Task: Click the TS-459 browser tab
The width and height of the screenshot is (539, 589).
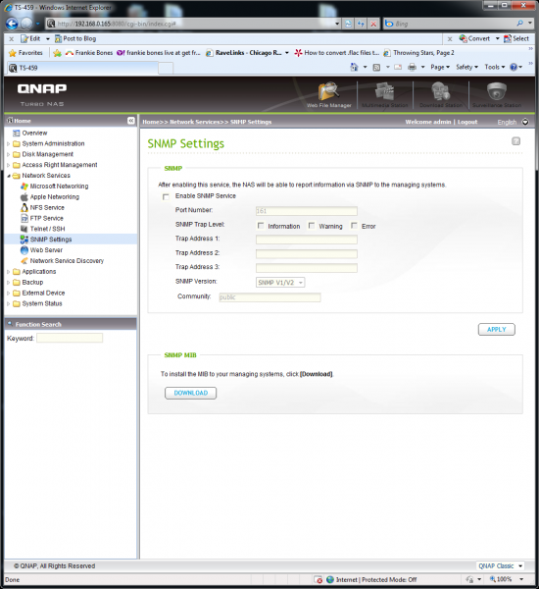Action: click(82, 68)
